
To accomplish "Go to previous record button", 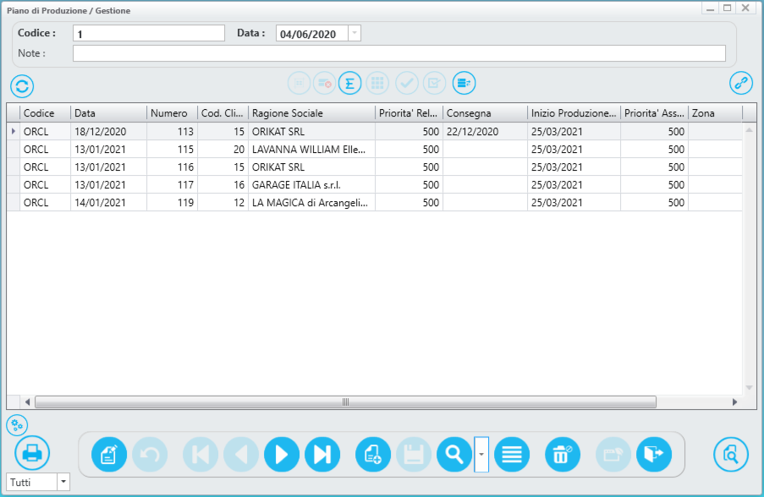I will pyautogui.click(x=241, y=455).
